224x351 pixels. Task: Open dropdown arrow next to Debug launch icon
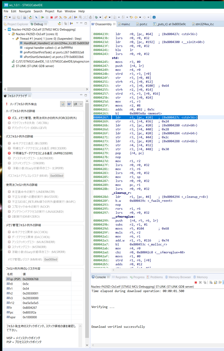[100, 18]
